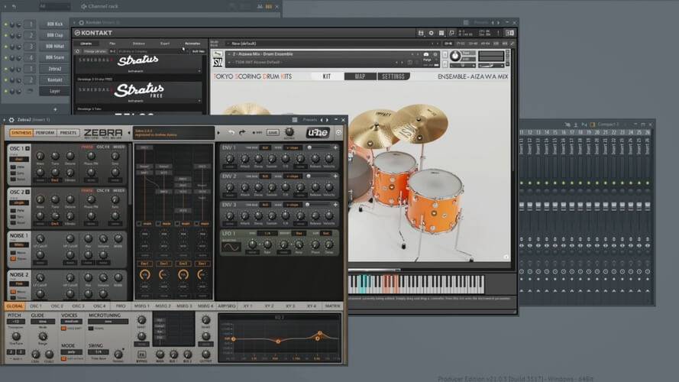Click Kontakt instrument wrench icon
This screenshot has height=382, width=679.
218,54
